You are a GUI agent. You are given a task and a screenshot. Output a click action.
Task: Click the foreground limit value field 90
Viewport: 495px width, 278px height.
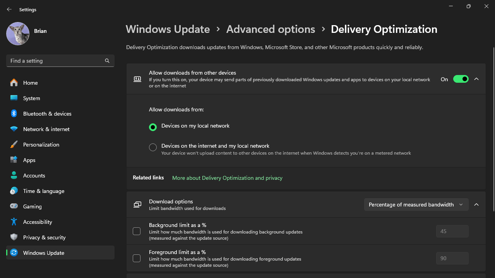point(452,258)
